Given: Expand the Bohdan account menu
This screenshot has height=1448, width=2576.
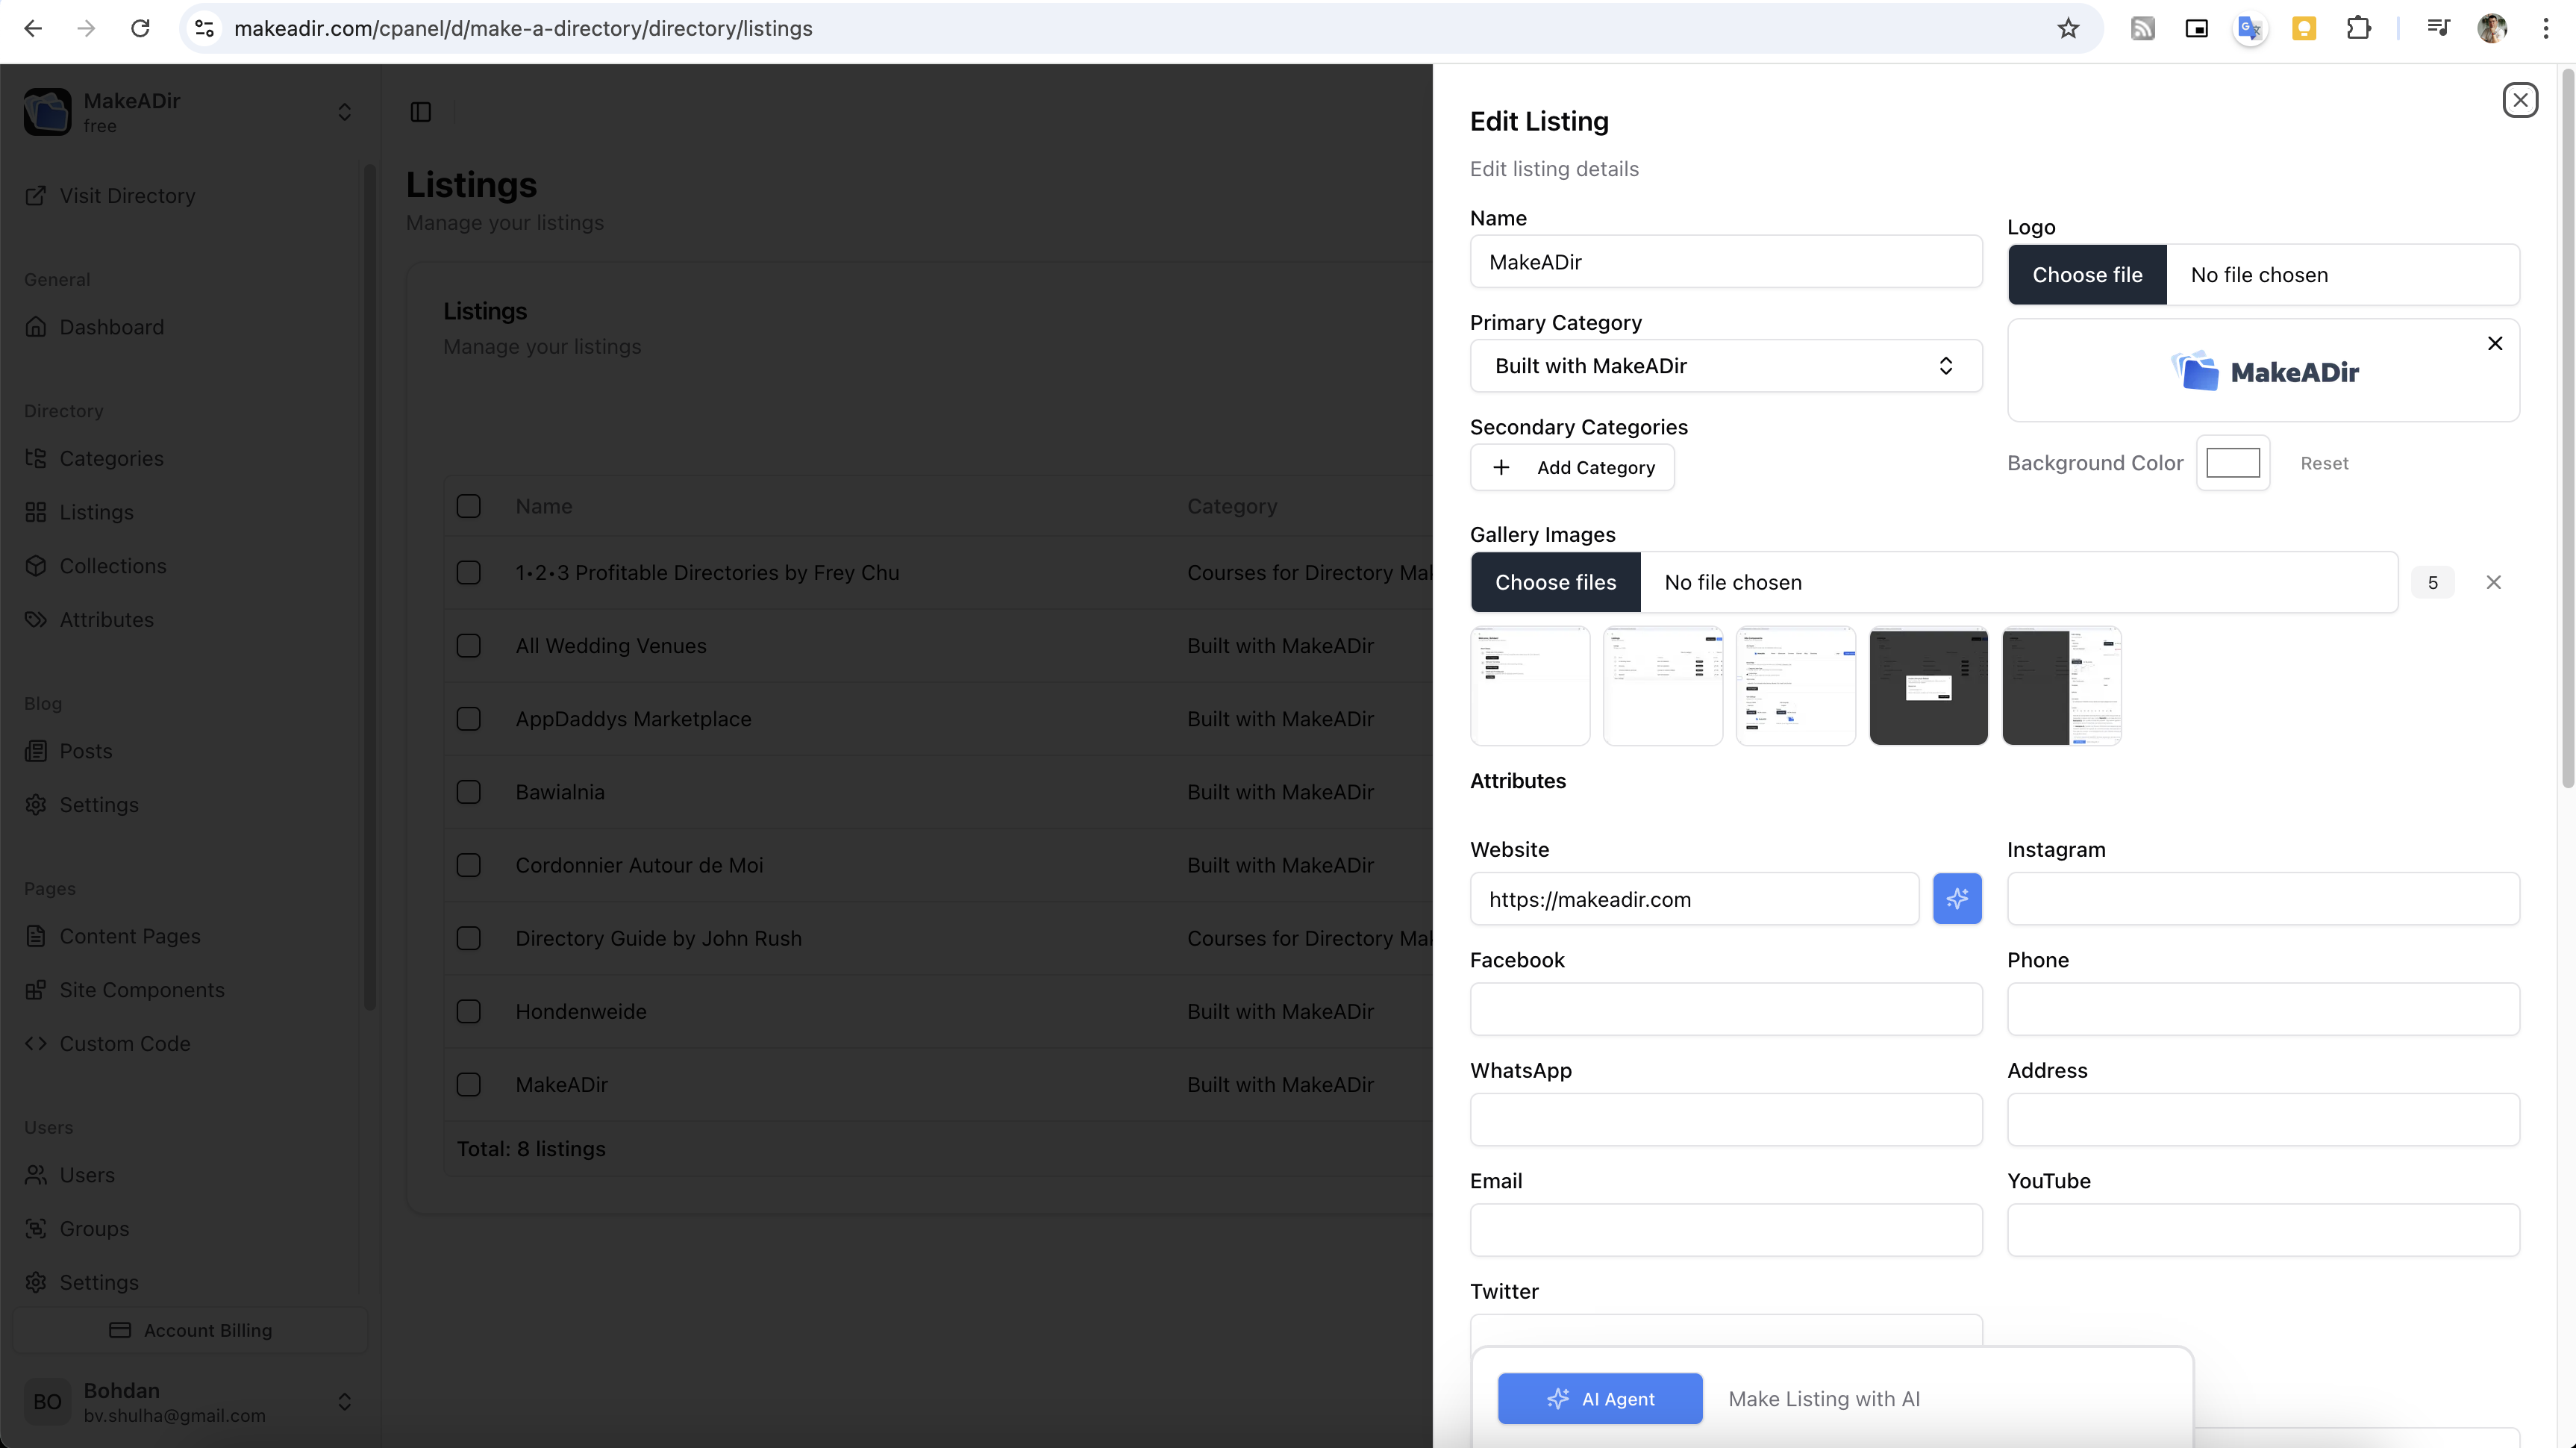Looking at the screenshot, I should point(344,1401).
